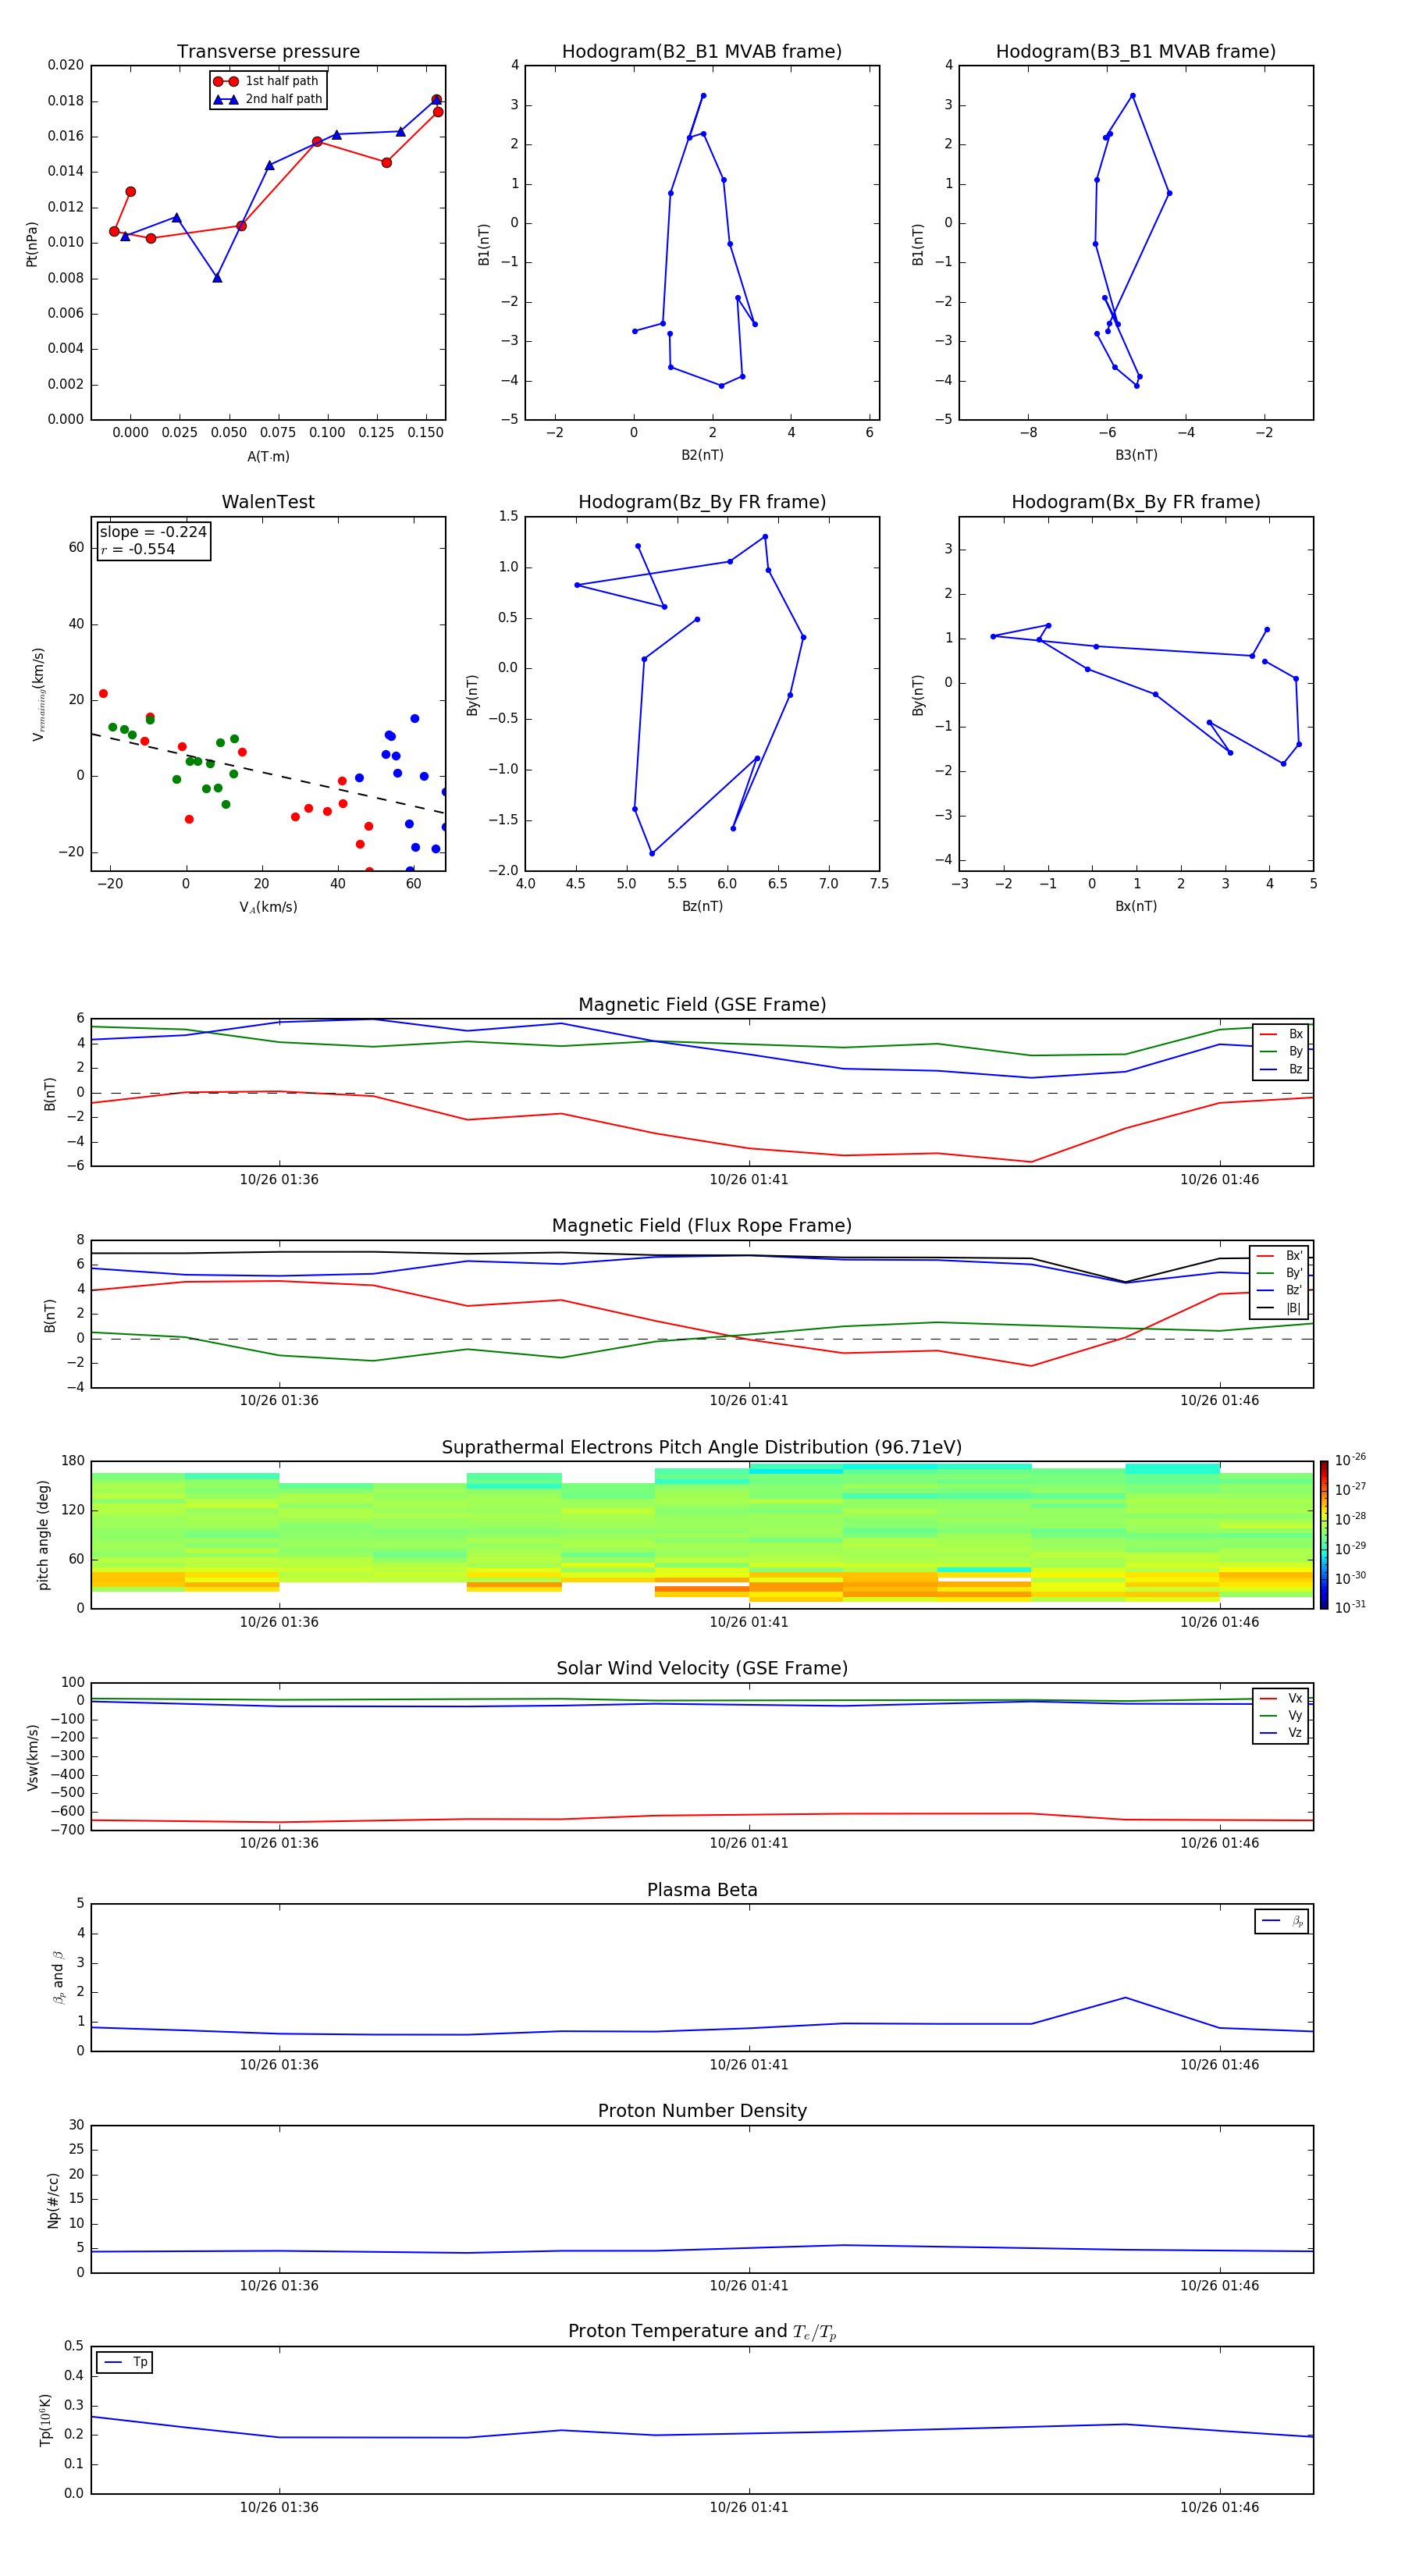Click the "Transverse pressure" plot title
1405x2576 pixels.
pos(268,52)
